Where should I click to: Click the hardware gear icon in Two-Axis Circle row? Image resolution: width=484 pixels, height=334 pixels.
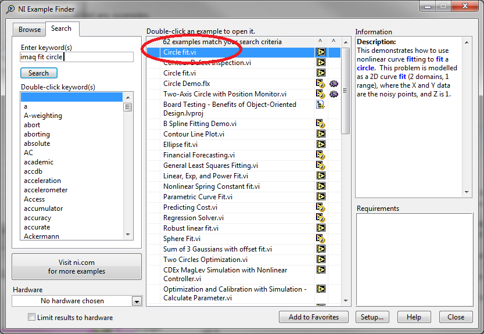point(334,94)
